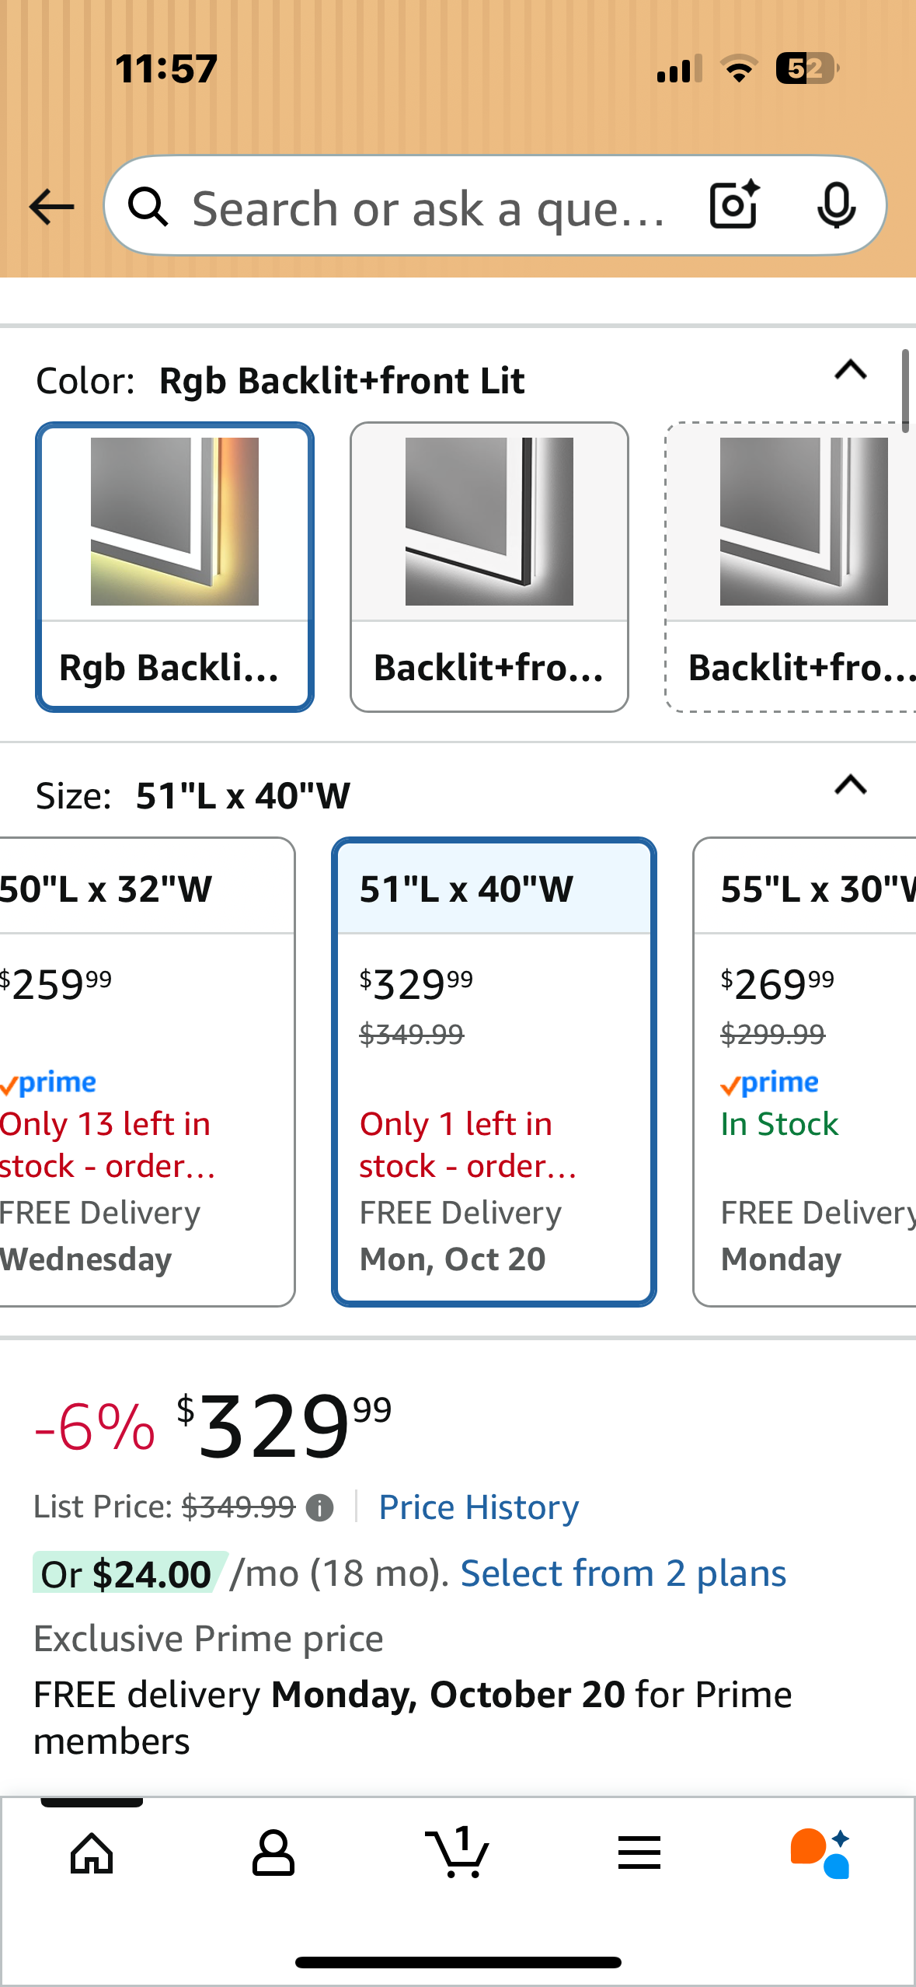This screenshot has height=1987, width=916.
Task: Collapse the Color options section
Action: tap(850, 371)
